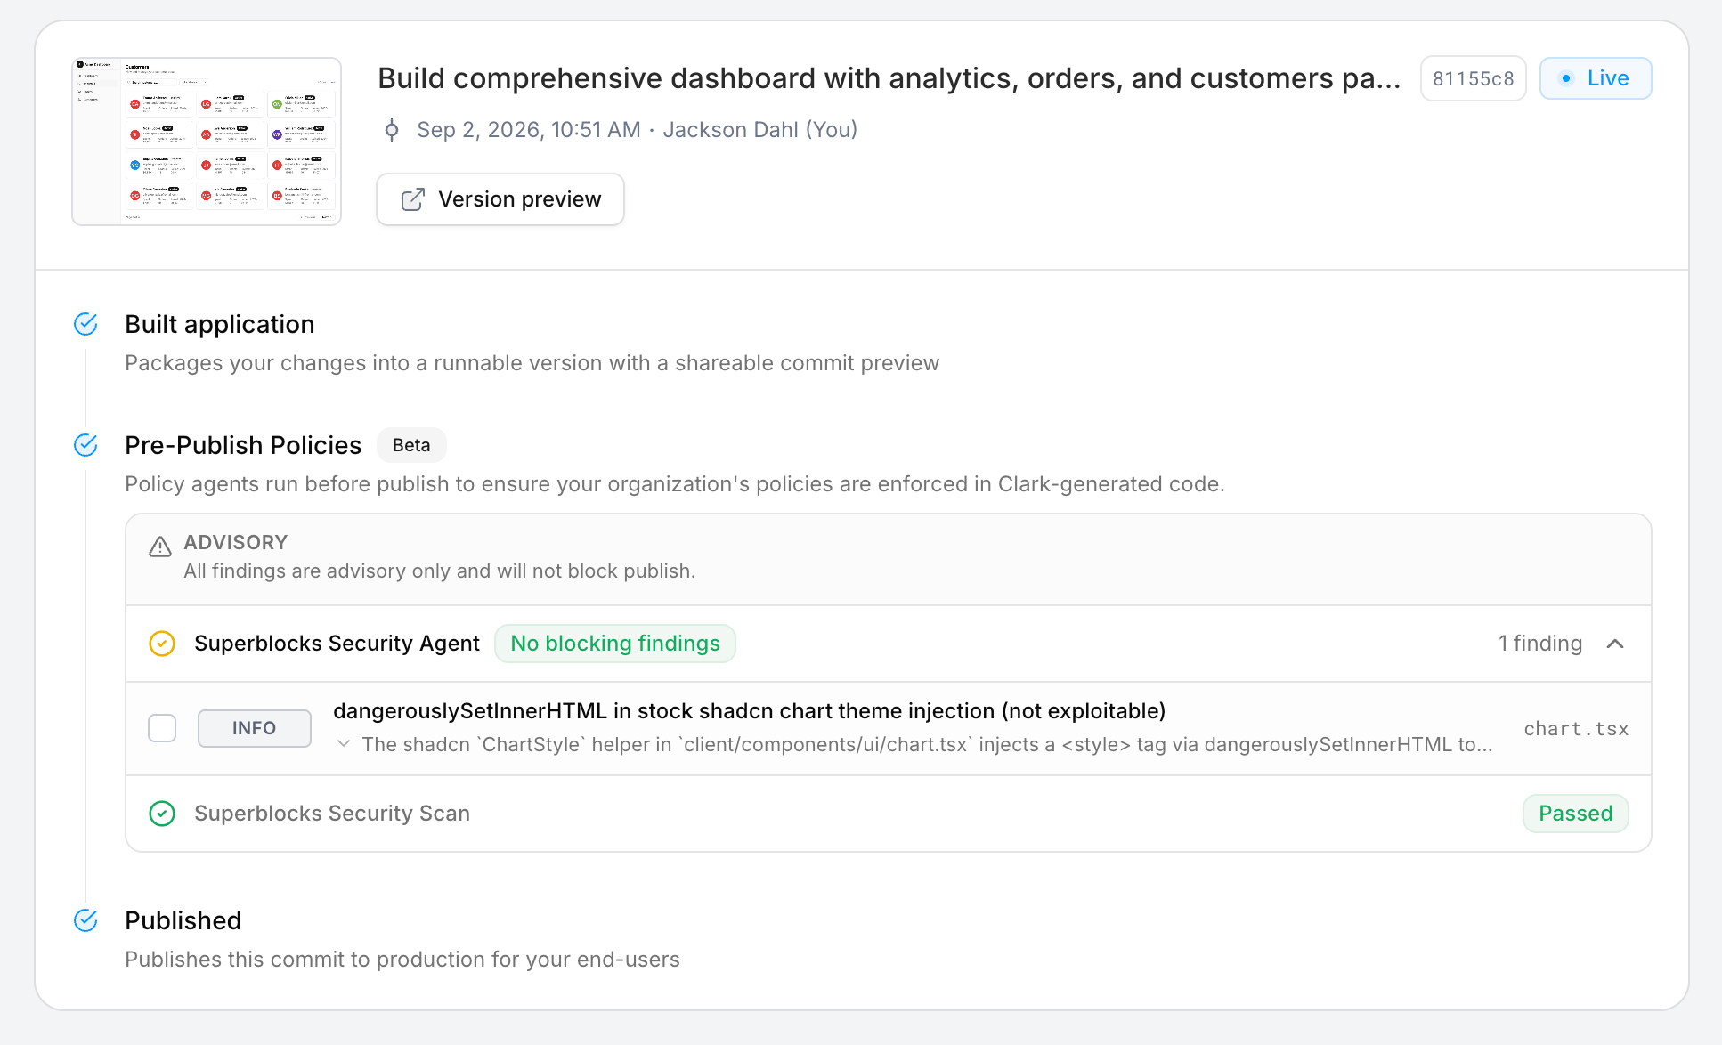Click the Published heading

pos(183,920)
